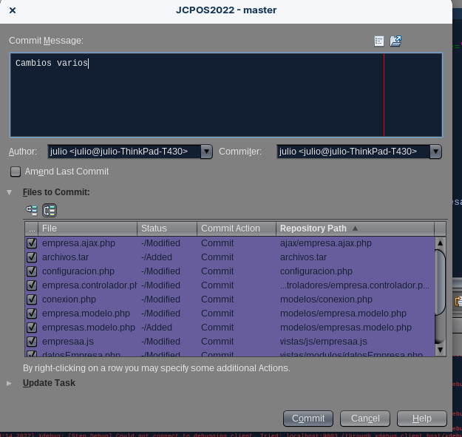The height and width of the screenshot is (437, 462).
Task: Uncheck empresa.ajax.php file checkbox
Action: [x=32, y=243]
